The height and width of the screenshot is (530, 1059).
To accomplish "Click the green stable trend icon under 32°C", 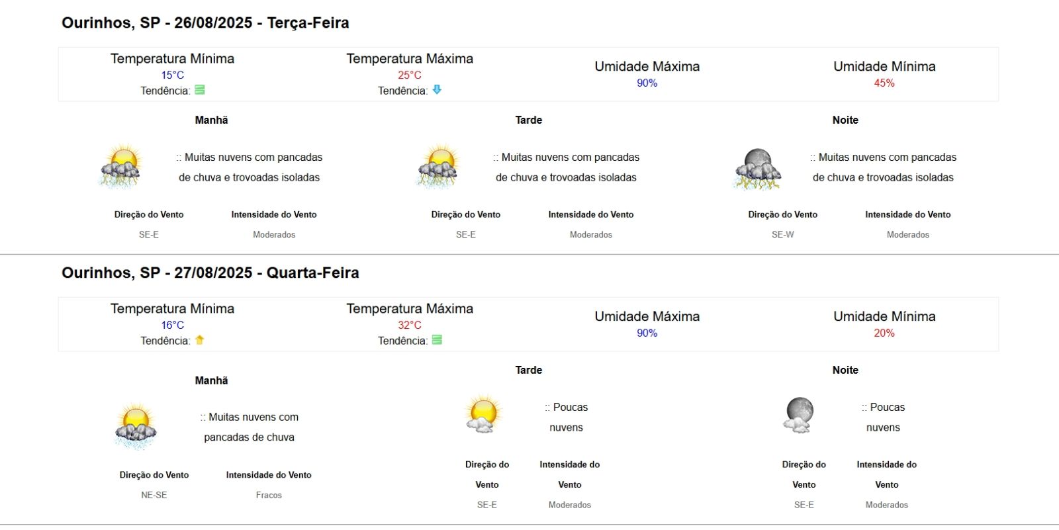I will 437,340.
